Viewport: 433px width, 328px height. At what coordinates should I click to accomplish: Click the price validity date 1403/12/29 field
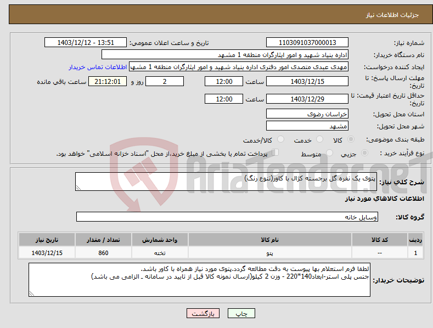(307, 99)
